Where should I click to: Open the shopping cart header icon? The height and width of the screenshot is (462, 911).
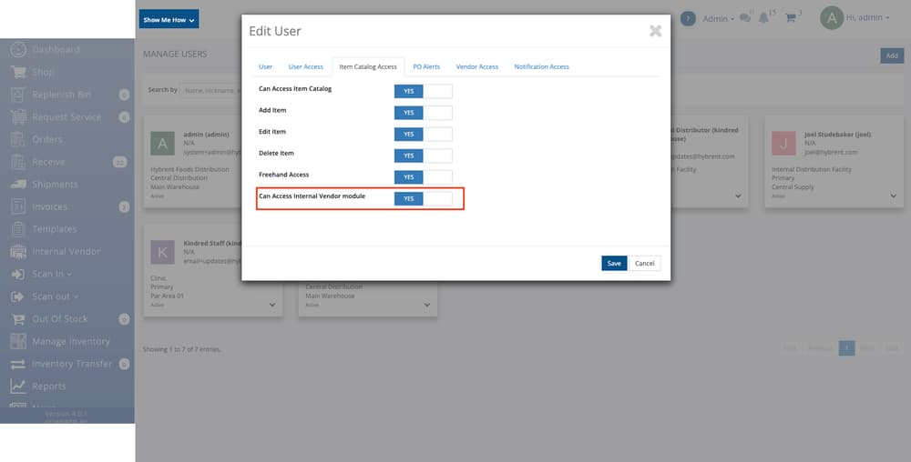tap(790, 18)
